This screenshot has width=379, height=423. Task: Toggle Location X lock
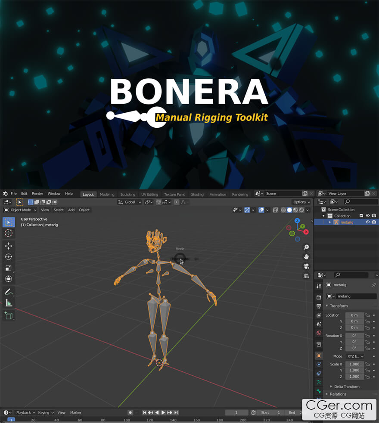pyautogui.click(x=367, y=315)
